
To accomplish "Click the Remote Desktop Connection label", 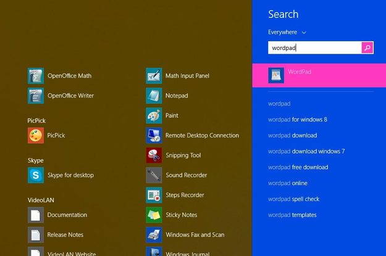I will (202, 136).
